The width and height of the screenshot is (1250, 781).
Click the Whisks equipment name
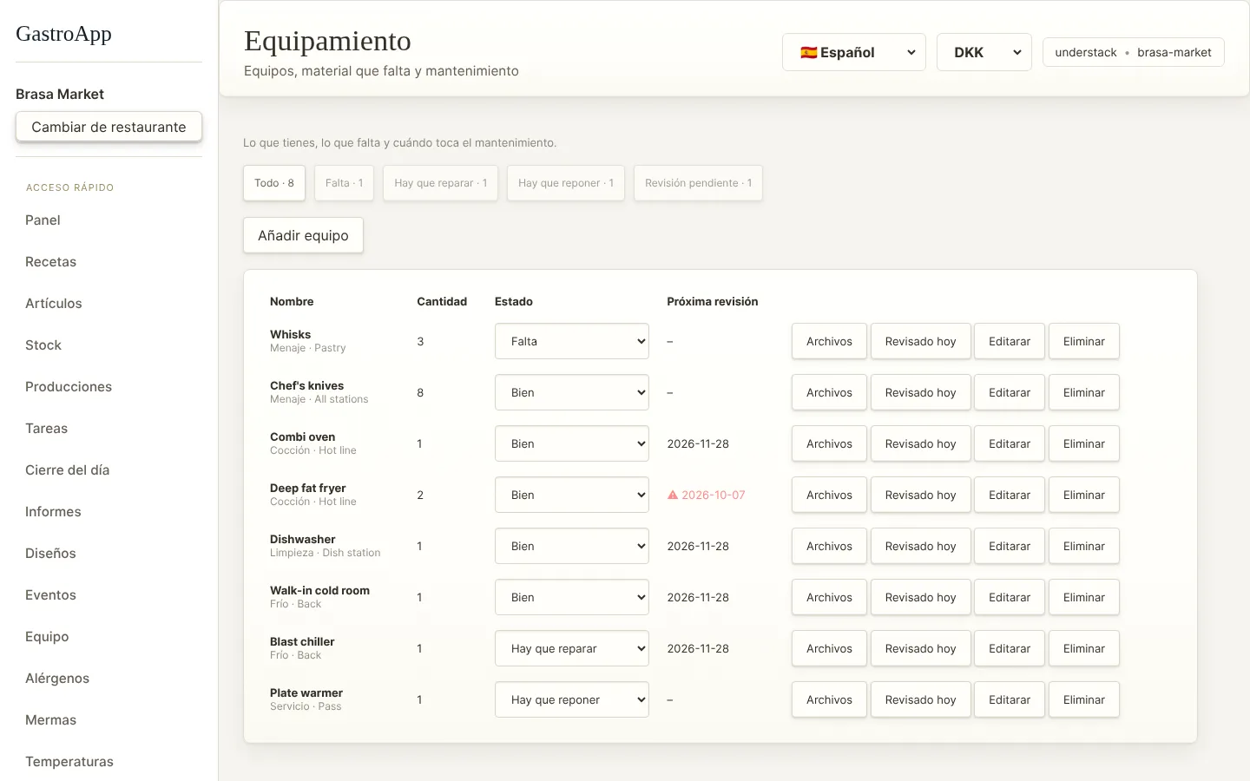[290, 334]
